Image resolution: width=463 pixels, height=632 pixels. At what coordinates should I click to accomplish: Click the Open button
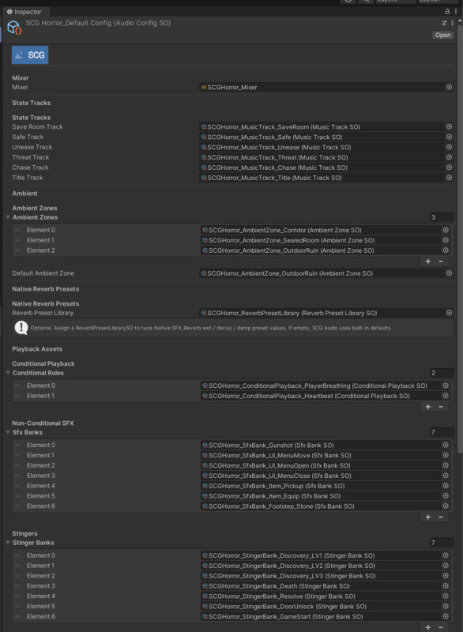442,35
